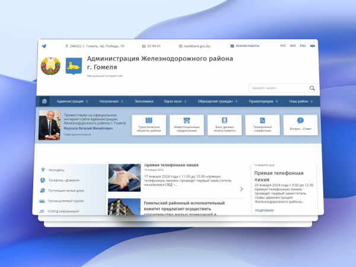Screen dimensions: 356x267
Task: Toggle accessibility eye mode
Action: coord(313,46)
